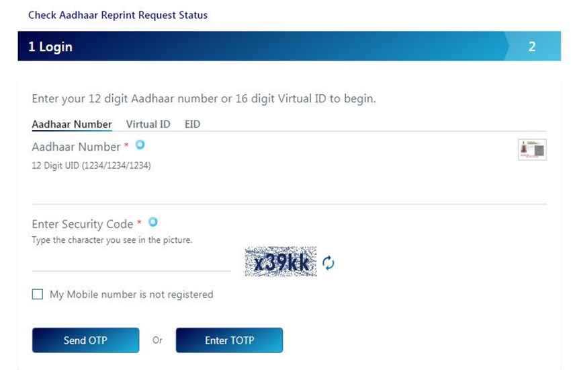Click the 'Type the character you see' hint
This screenshot has height=370, width=571.
[x=112, y=240]
